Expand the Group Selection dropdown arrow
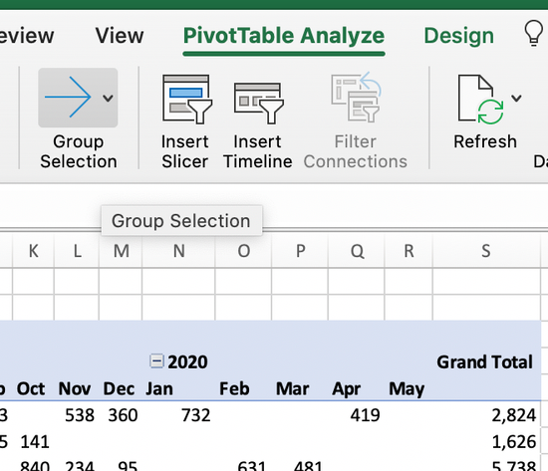 click(108, 98)
